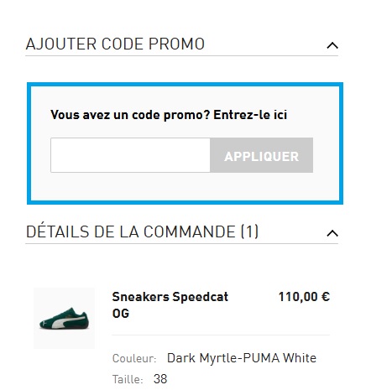The image size is (392, 390).
Task: Open the green Speedcat shoe thumbnail
Action: 64,318
